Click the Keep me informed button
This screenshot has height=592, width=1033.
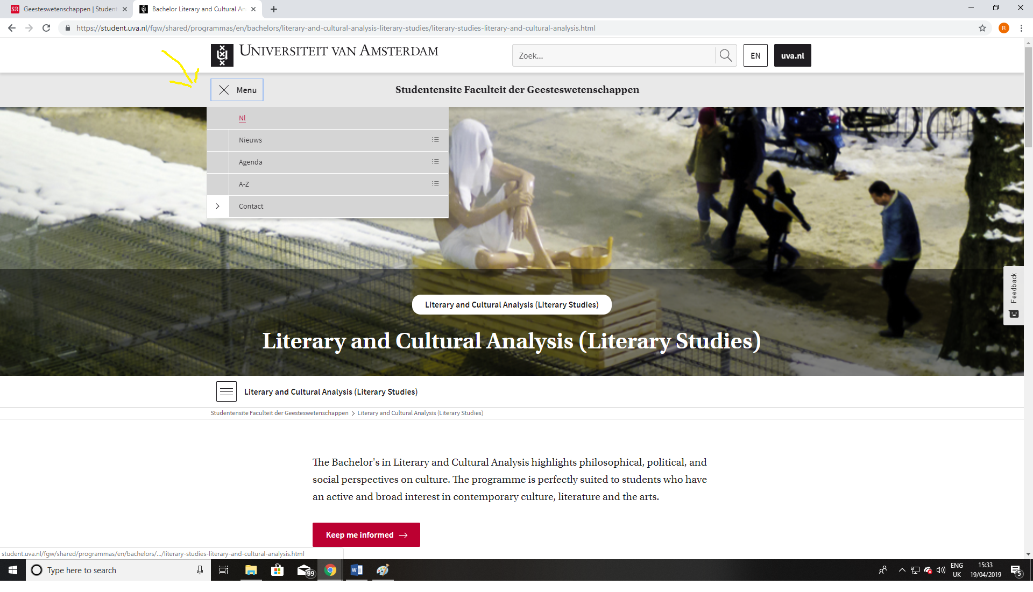[366, 534]
